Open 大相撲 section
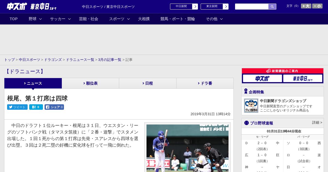The height and width of the screenshot is (172, 328). pos(144,19)
